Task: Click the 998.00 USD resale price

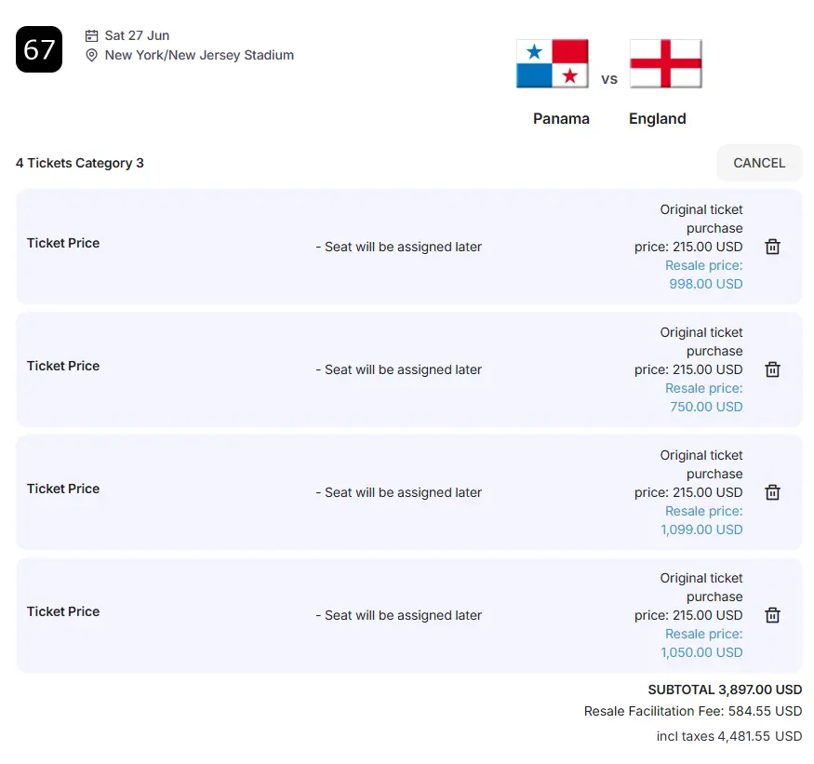Action: (x=705, y=284)
